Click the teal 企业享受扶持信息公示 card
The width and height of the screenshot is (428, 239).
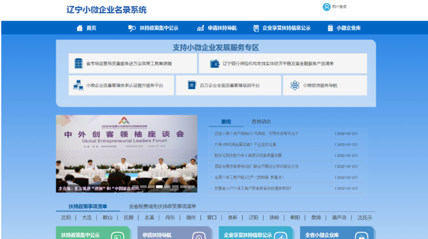[x=255, y=233]
